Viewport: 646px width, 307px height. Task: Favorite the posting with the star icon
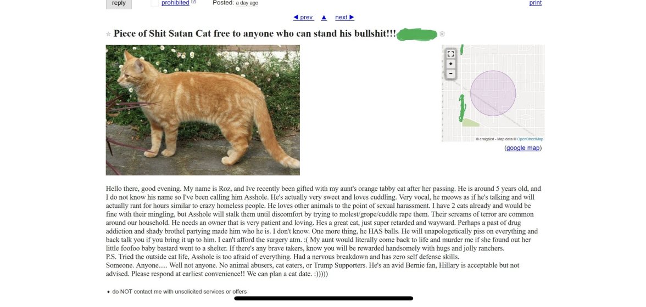coord(108,34)
